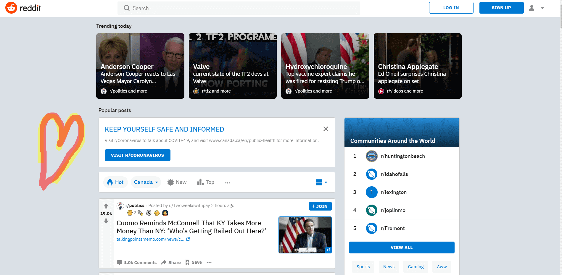
Task: Click r/tf2 avatar in Valve trending card
Action: click(x=196, y=91)
